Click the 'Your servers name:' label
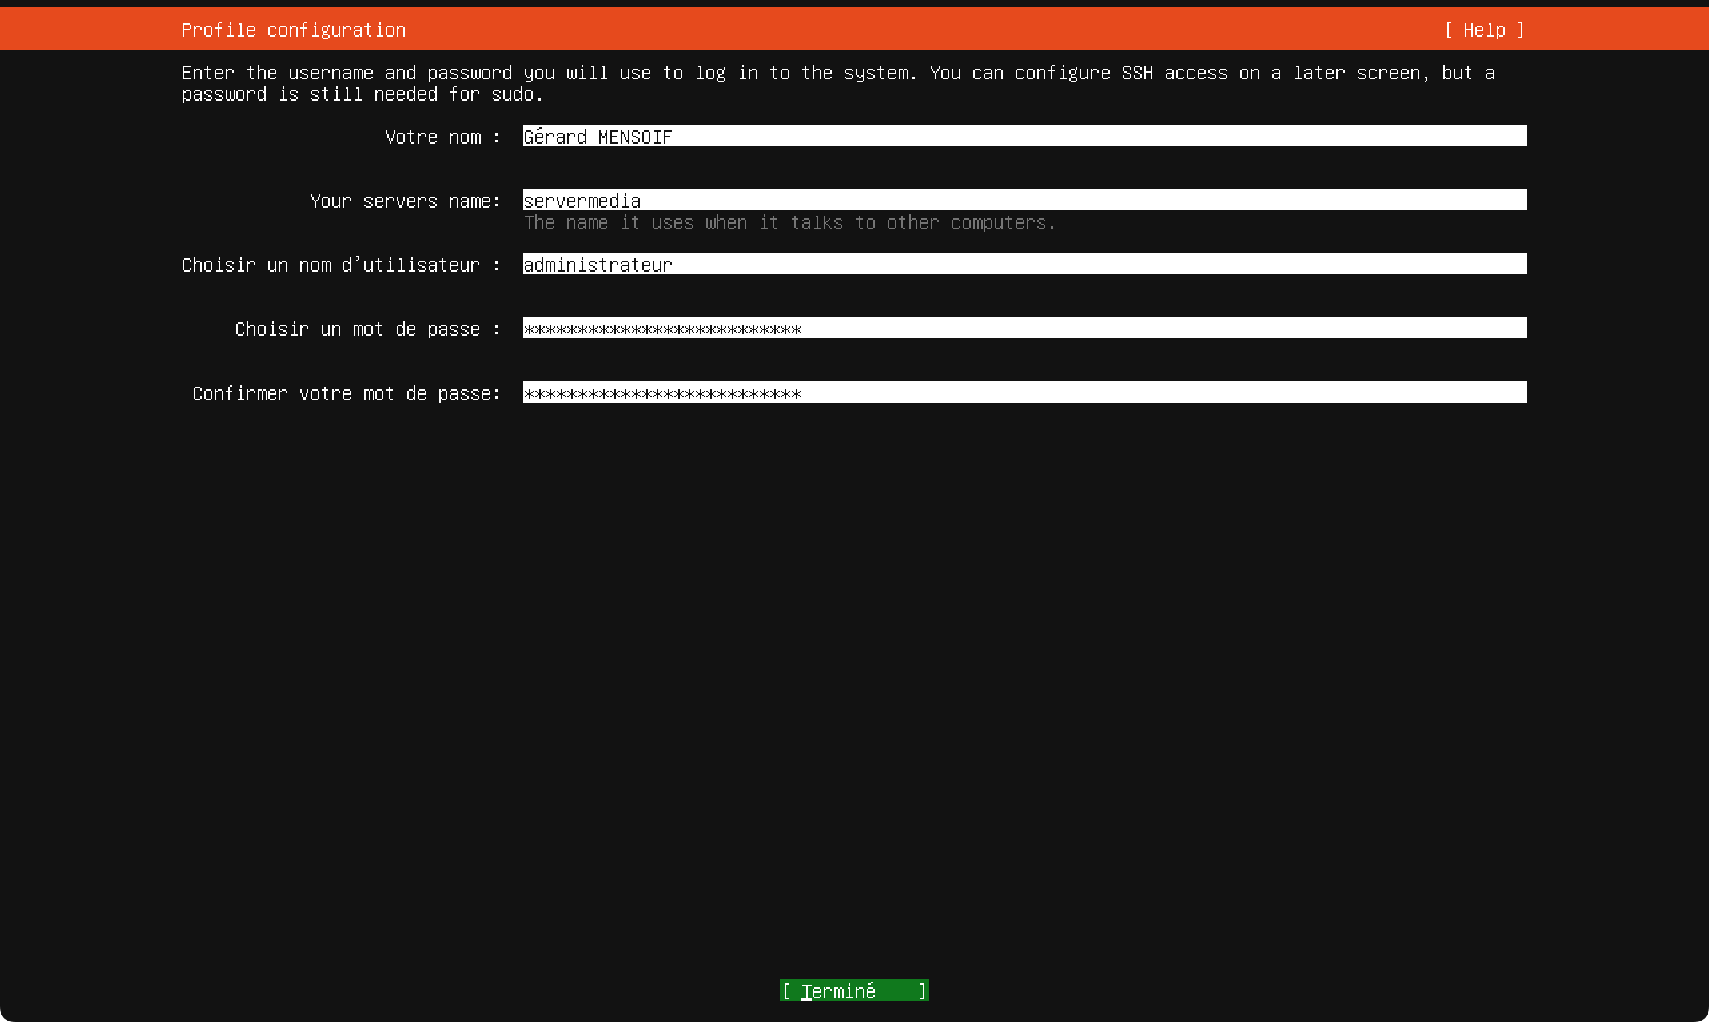1709x1022 pixels. click(405, 201)
